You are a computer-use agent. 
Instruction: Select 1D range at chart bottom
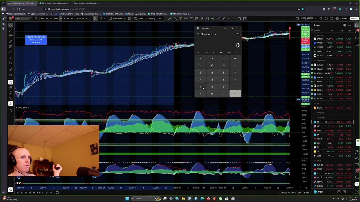(x=18, y=192)
